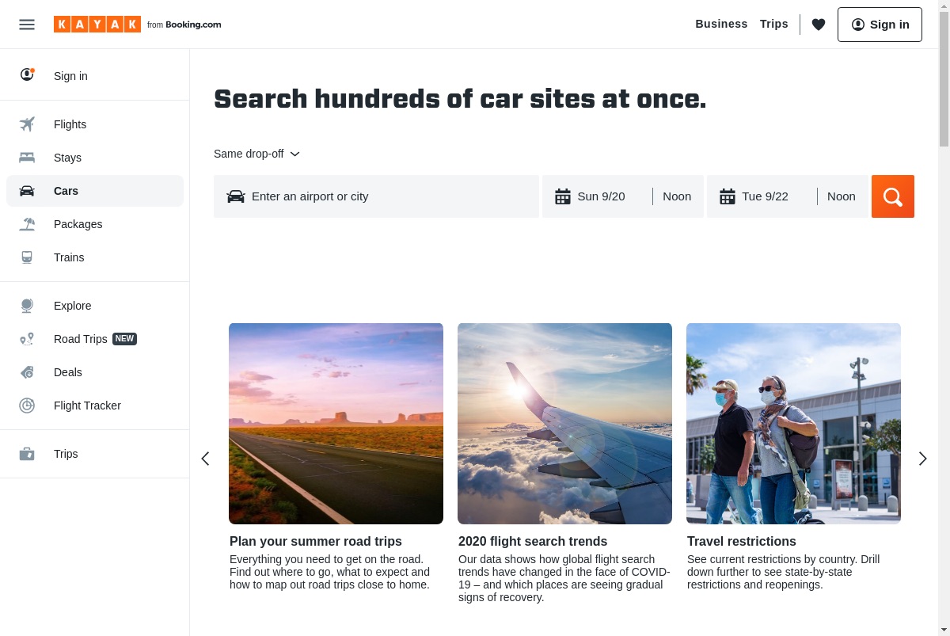Screen dimensions: 950x636
Task: Open Explore globe icon in sidebar
Action: 27,306
